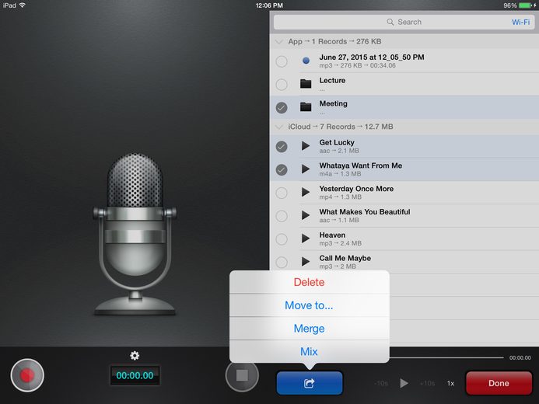Choose Delete from the popup menu
This screenshot has width=539, height=404.
[x=309, y=282]
